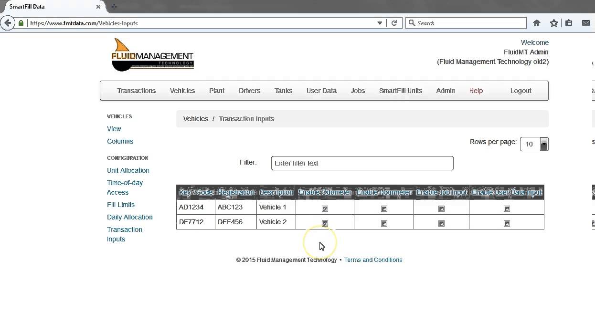Open the Jobs menu
Image resolution: width=595 pixels, height=333 pixels.
click(x=358, y=91)
